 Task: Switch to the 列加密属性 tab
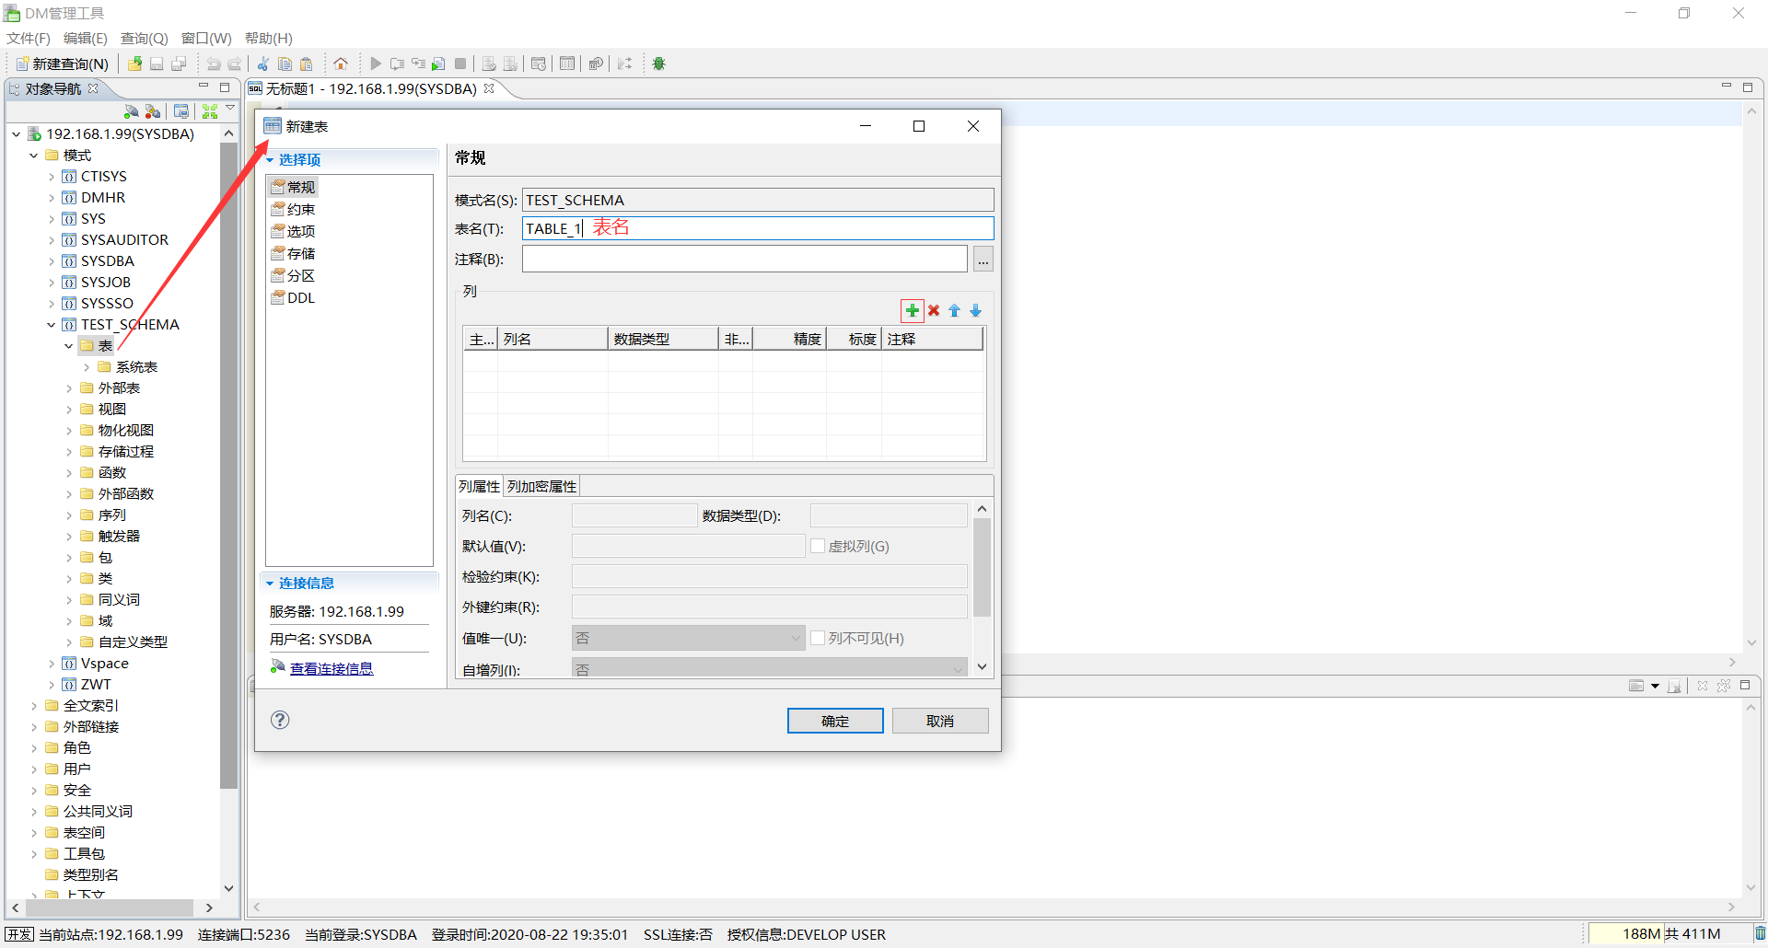point(541,486)
